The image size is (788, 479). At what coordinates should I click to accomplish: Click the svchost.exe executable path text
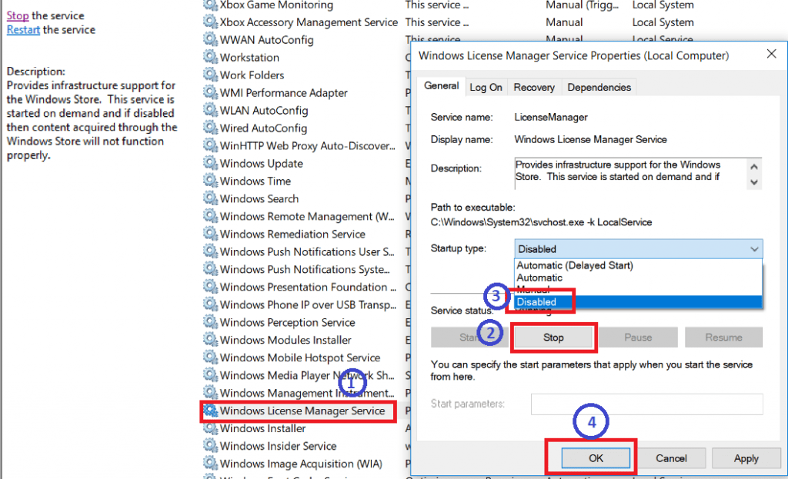pyautogui.click(x=541, y=222)
